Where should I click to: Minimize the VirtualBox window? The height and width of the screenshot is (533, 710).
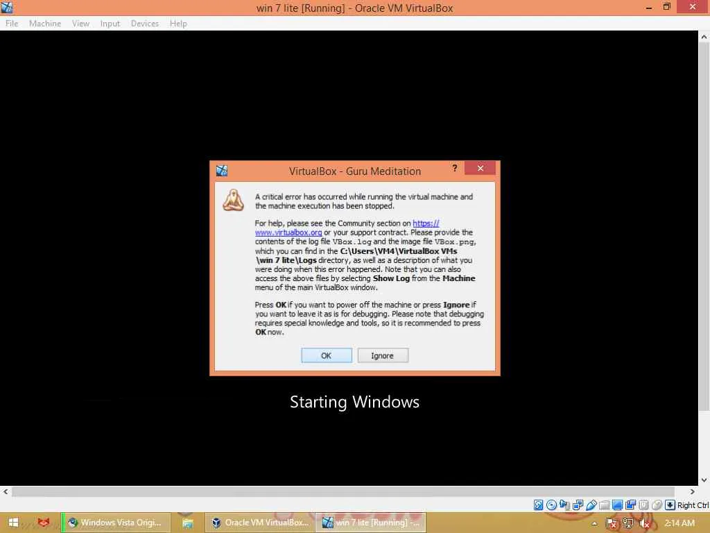pyautogui.click(x=649, y=7)
